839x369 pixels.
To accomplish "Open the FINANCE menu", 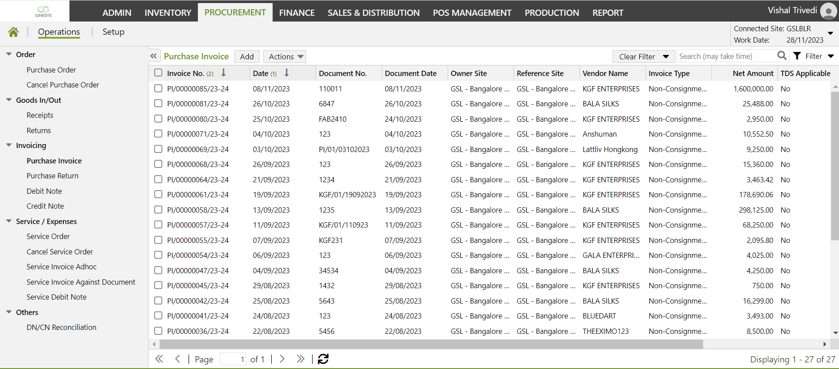I will tap(297, 13).
